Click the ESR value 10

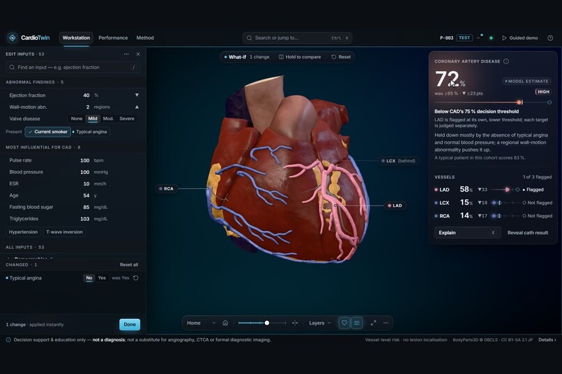[x=86, y=184]
